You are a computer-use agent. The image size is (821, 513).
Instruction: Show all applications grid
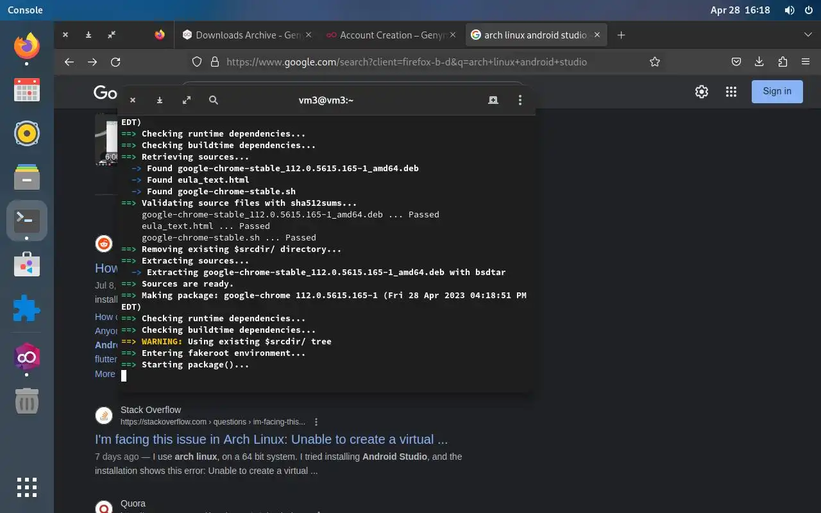(27, 487)
